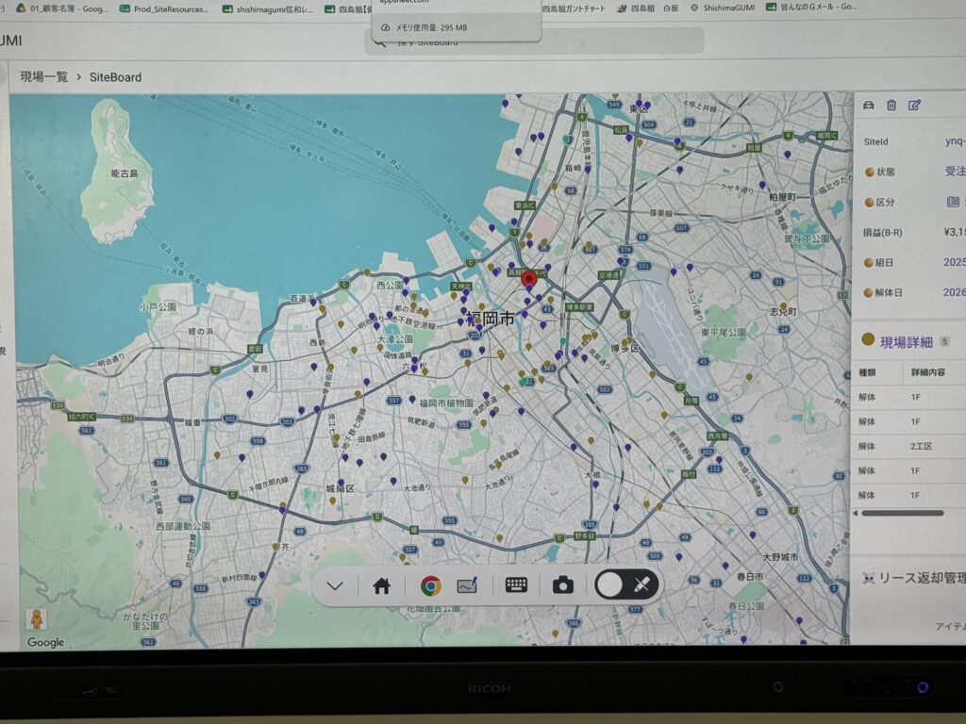Click the 解体日 date value 2026
The image size is (966, 724).
click(x=955, y=292)
